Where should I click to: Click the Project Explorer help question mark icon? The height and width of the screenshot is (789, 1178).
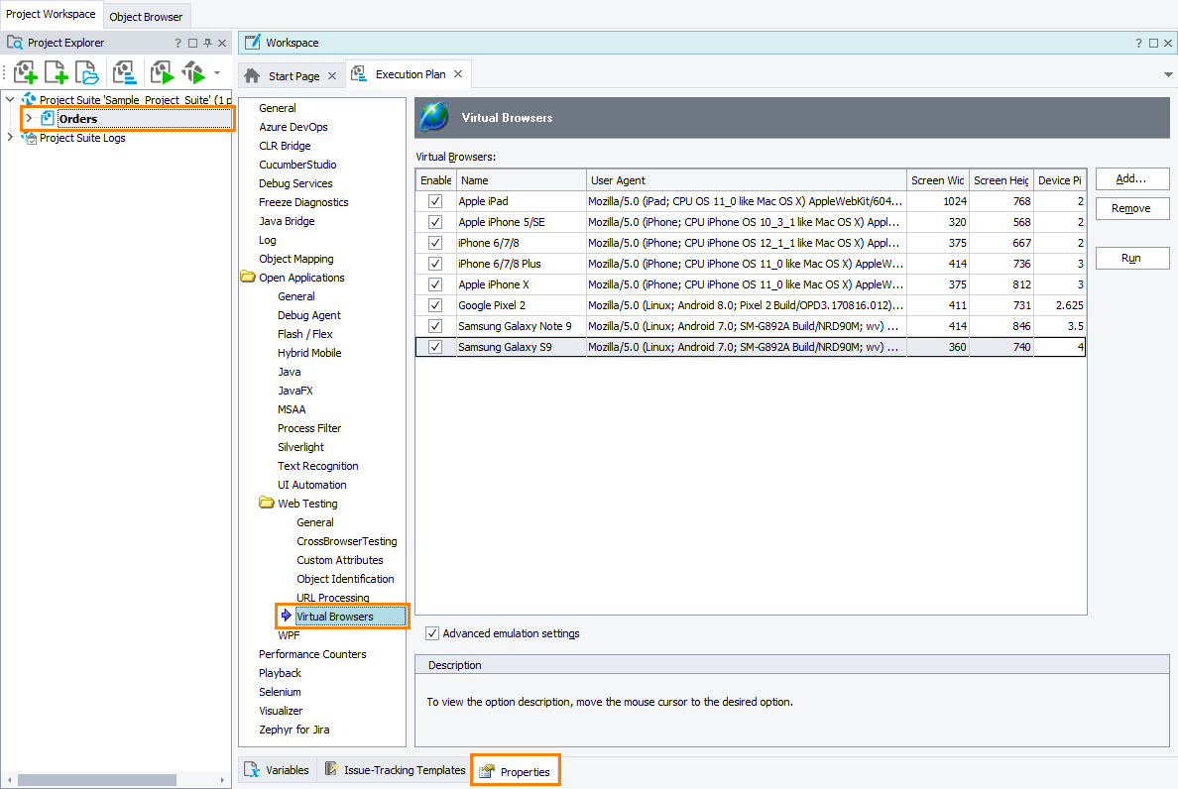176,43
